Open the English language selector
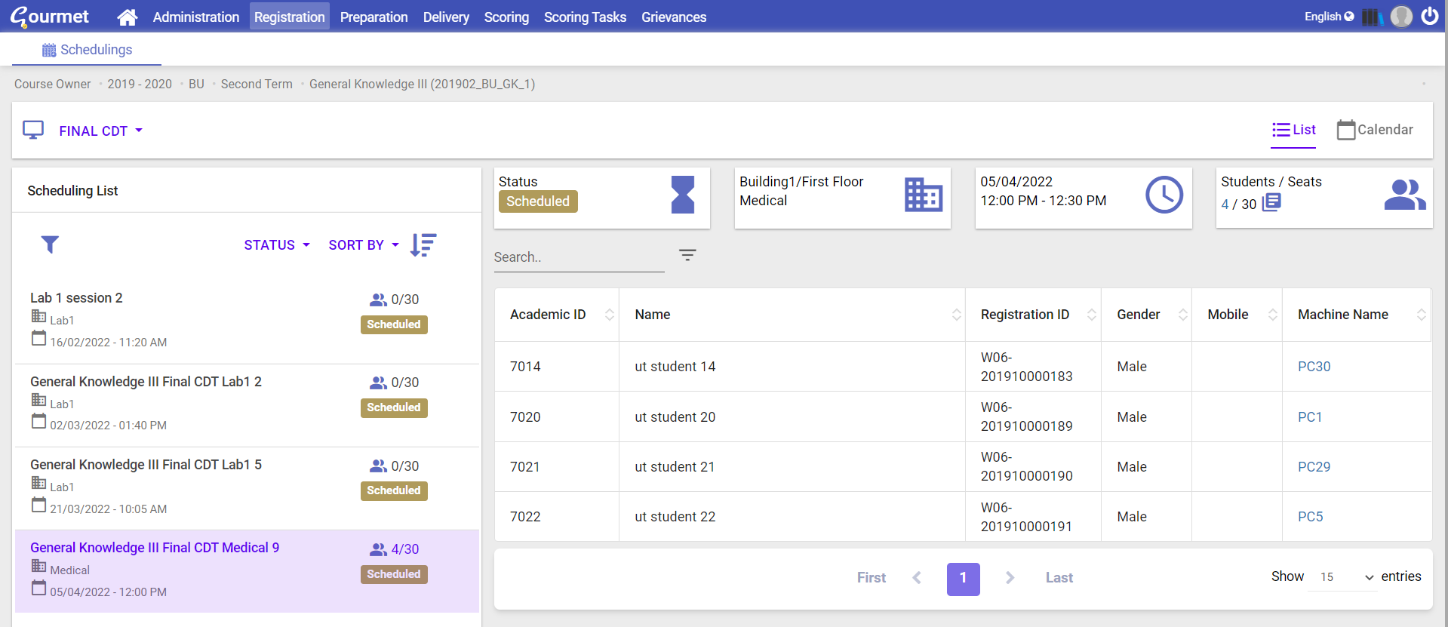Screen dimensions: 1448x627 coord(1329,17)
